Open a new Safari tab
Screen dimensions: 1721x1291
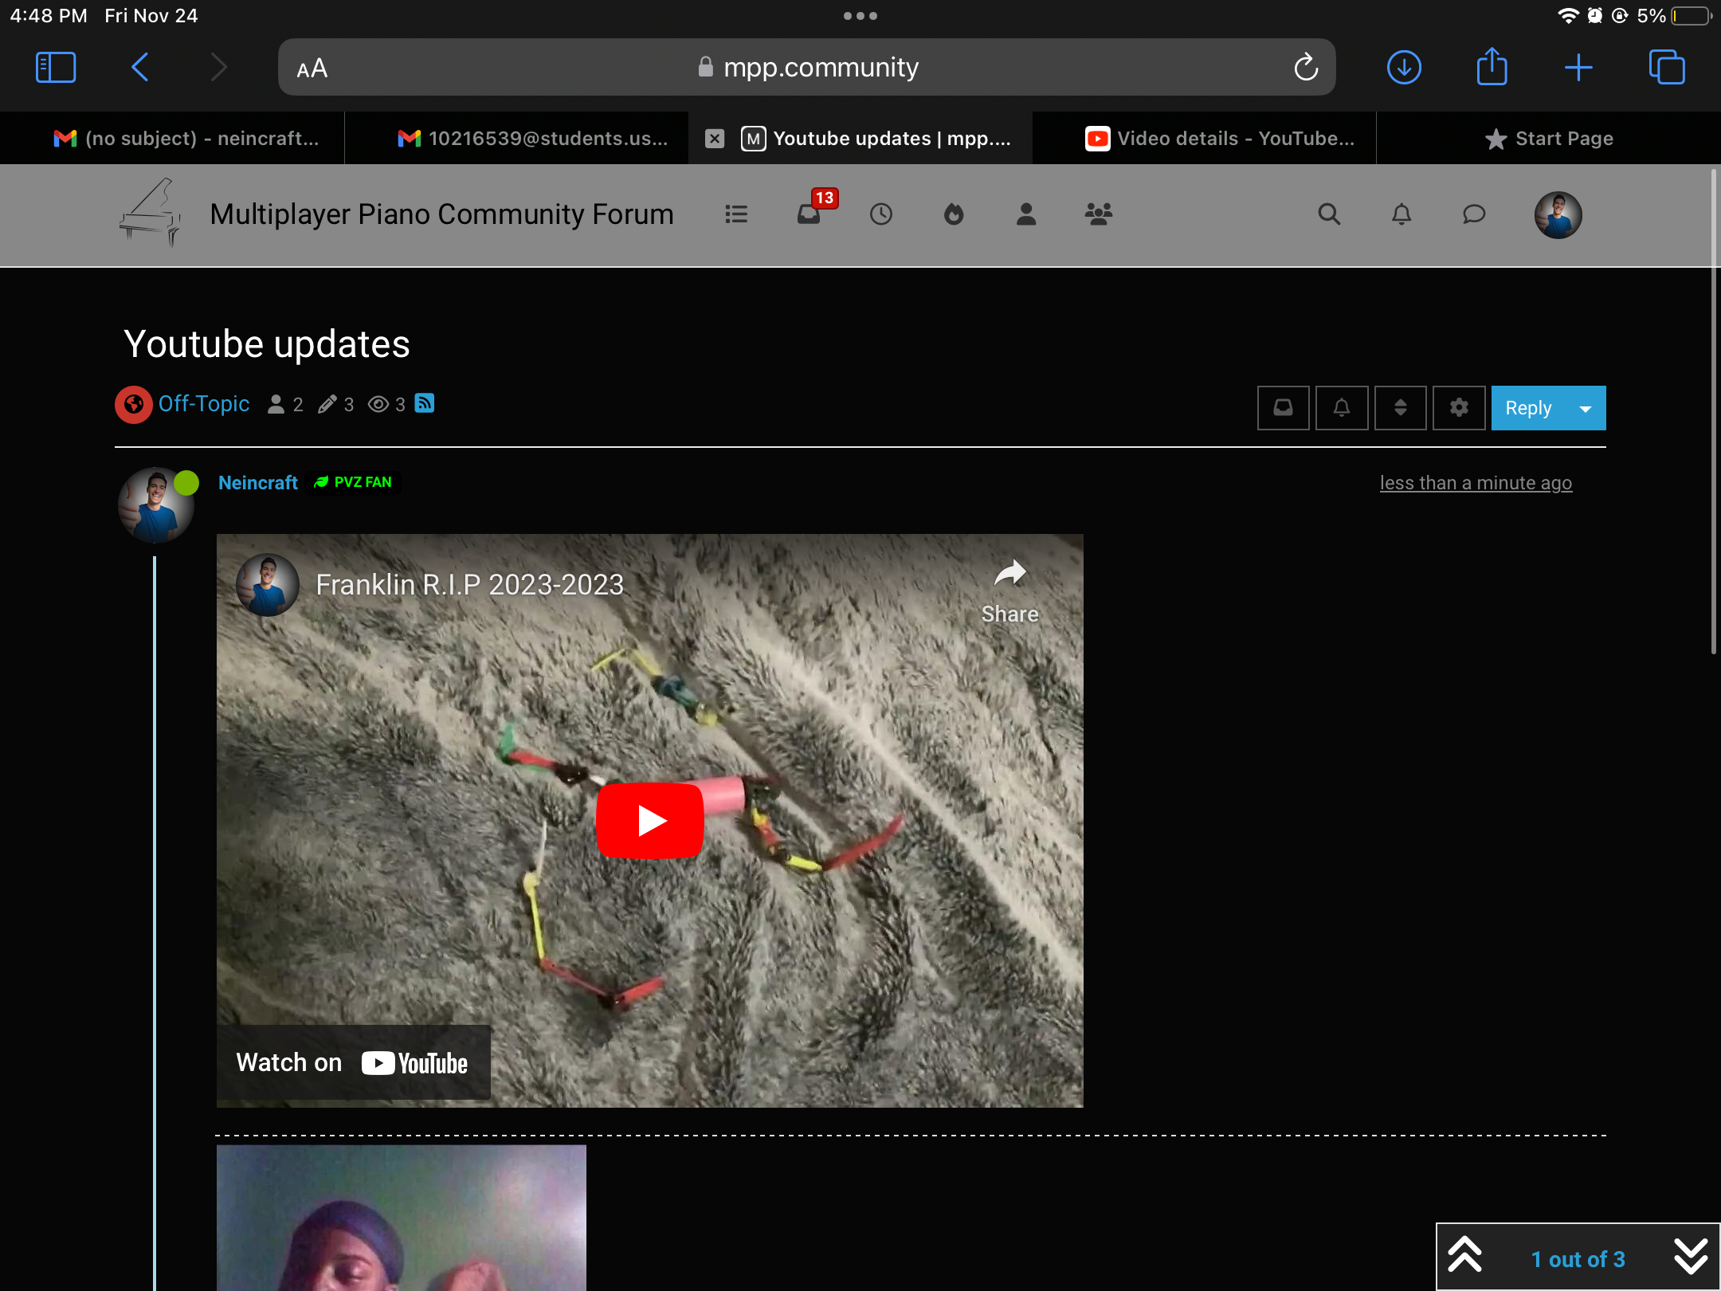(x=1578, y=68)
